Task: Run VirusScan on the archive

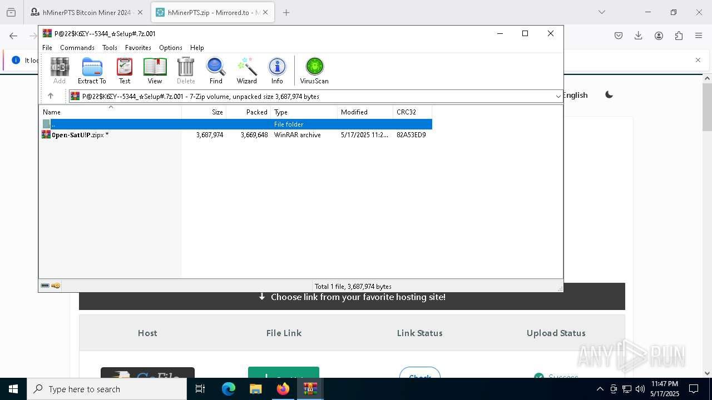Action: coord(314,71)
